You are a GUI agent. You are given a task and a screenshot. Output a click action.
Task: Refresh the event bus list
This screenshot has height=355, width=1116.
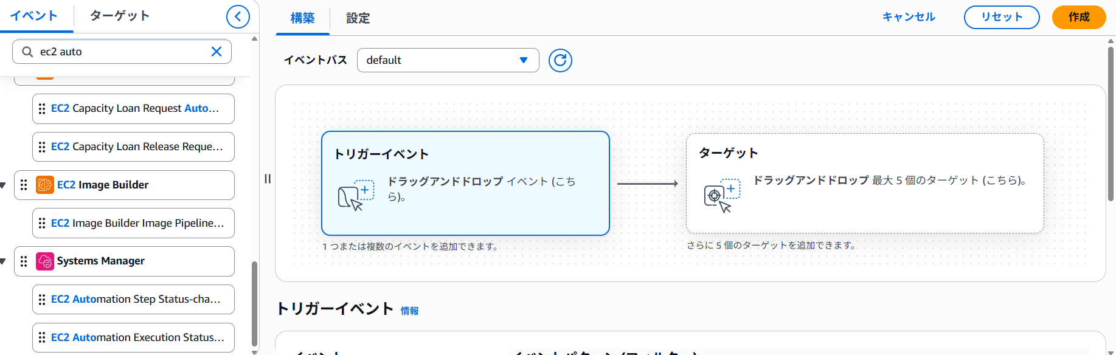pyautogui.click(x=560, y=60)
